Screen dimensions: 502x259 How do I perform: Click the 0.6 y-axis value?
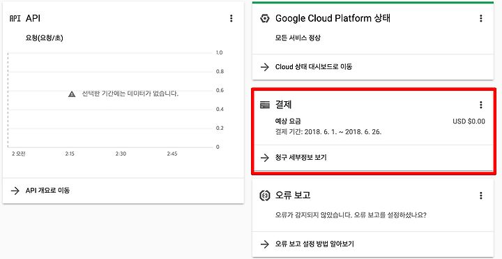pyautogui.click(x=220, y=90)
